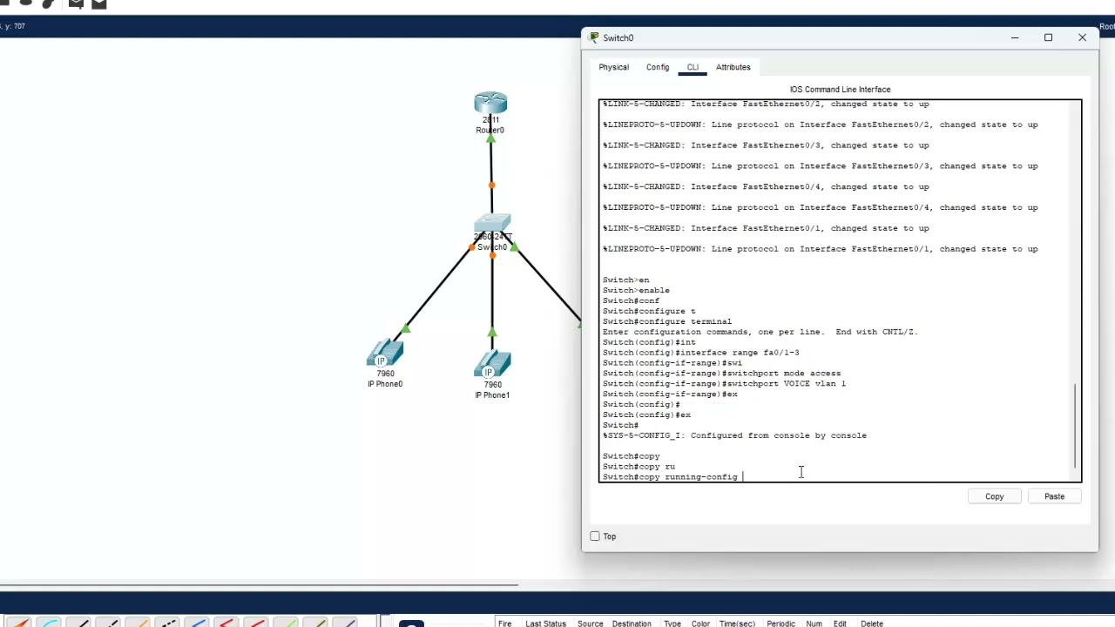Click the Add Complex PDU open-envelope icon

click(98, 3)
